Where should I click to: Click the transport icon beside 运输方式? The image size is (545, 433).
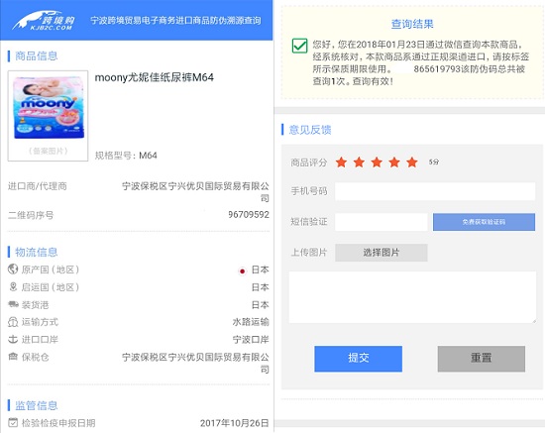coord(13,322)
